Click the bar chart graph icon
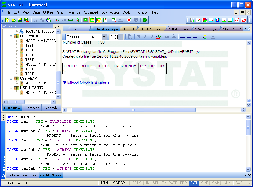The image size is (253, 187). click(x=192, y=20)
